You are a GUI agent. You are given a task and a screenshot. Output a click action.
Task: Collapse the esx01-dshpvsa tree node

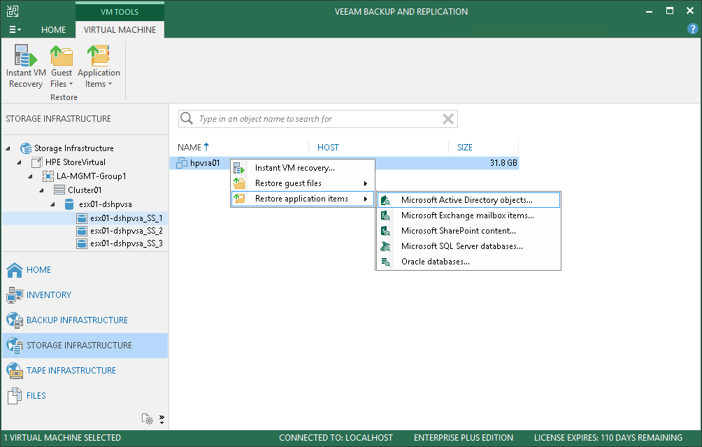(x=53, y=204)
